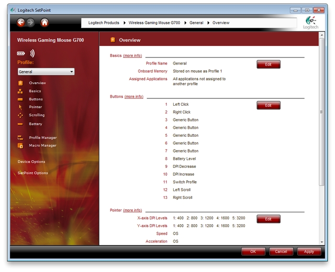Open the Home icon in the toolbar
335x272 pixels.
45,22
